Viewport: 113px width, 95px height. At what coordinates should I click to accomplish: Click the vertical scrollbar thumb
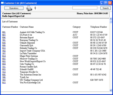click(111, 22)
